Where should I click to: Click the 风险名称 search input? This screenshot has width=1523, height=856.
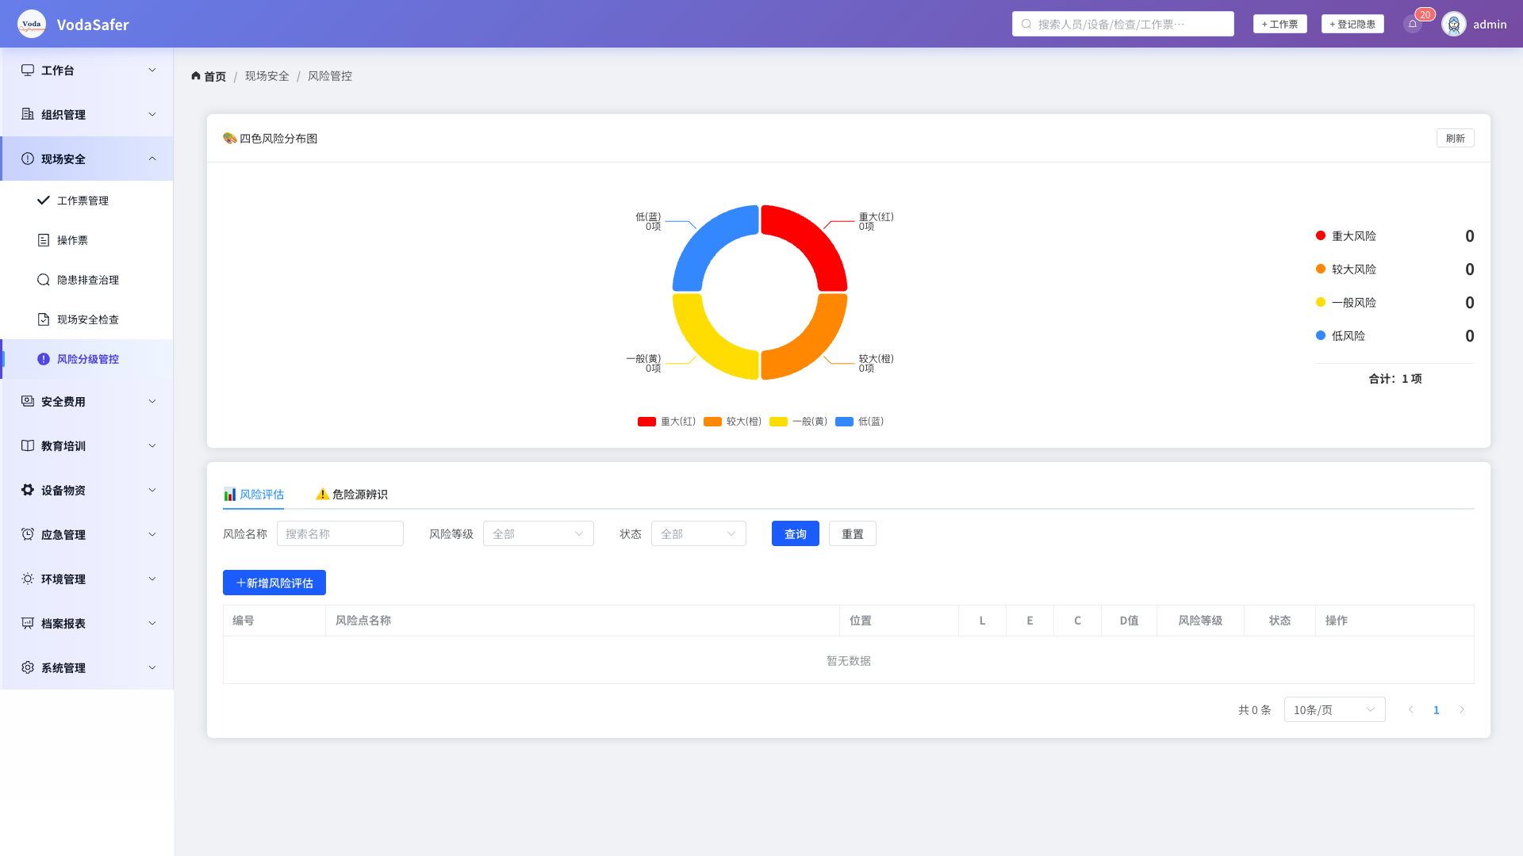(340, 533)
